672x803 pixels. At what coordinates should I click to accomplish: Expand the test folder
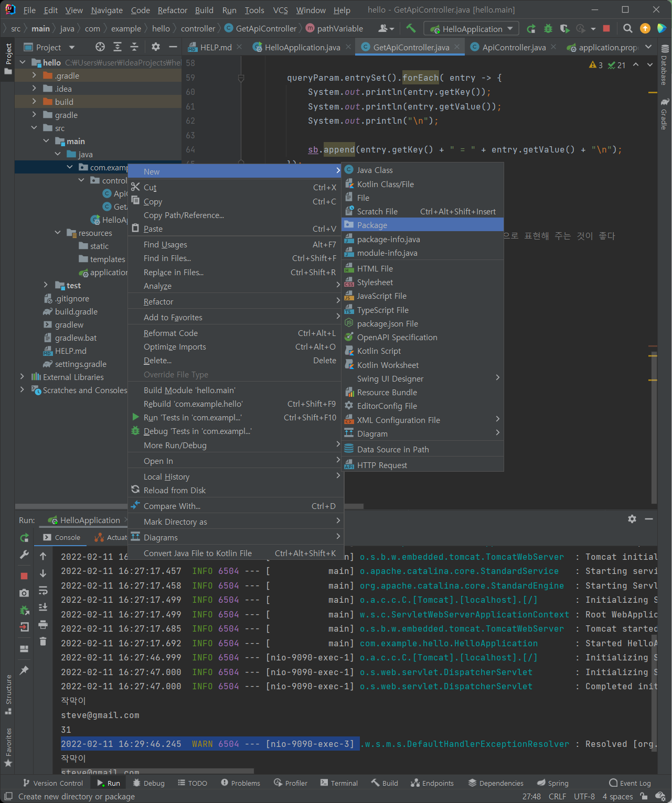pos(46,285)
